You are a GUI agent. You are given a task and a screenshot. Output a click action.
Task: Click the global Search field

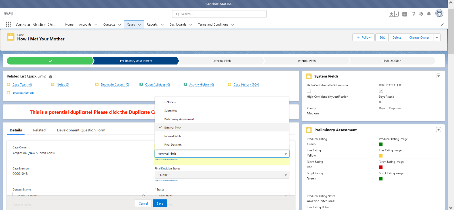click(219, 14)
